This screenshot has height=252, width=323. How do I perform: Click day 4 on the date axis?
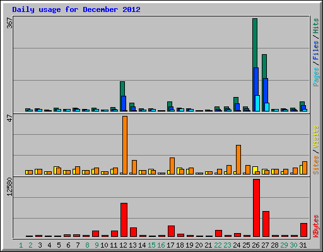pos(49,245)
